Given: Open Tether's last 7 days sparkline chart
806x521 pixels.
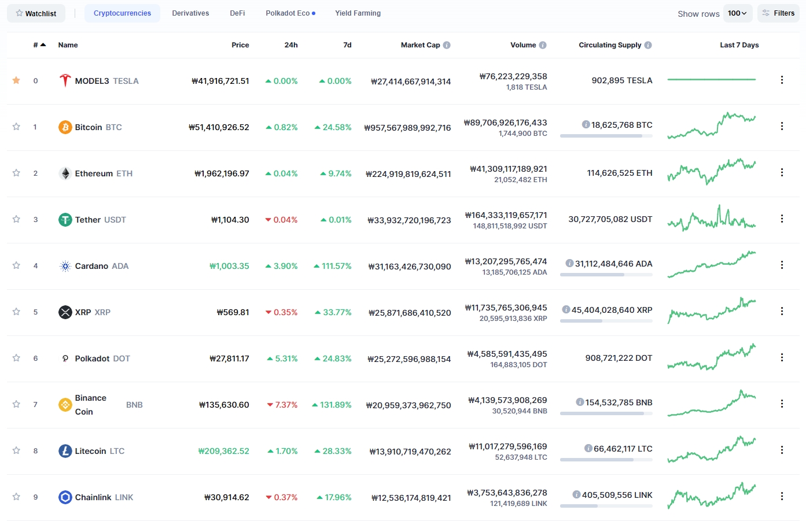Looking at the screenshot, I should pos(712,218).
